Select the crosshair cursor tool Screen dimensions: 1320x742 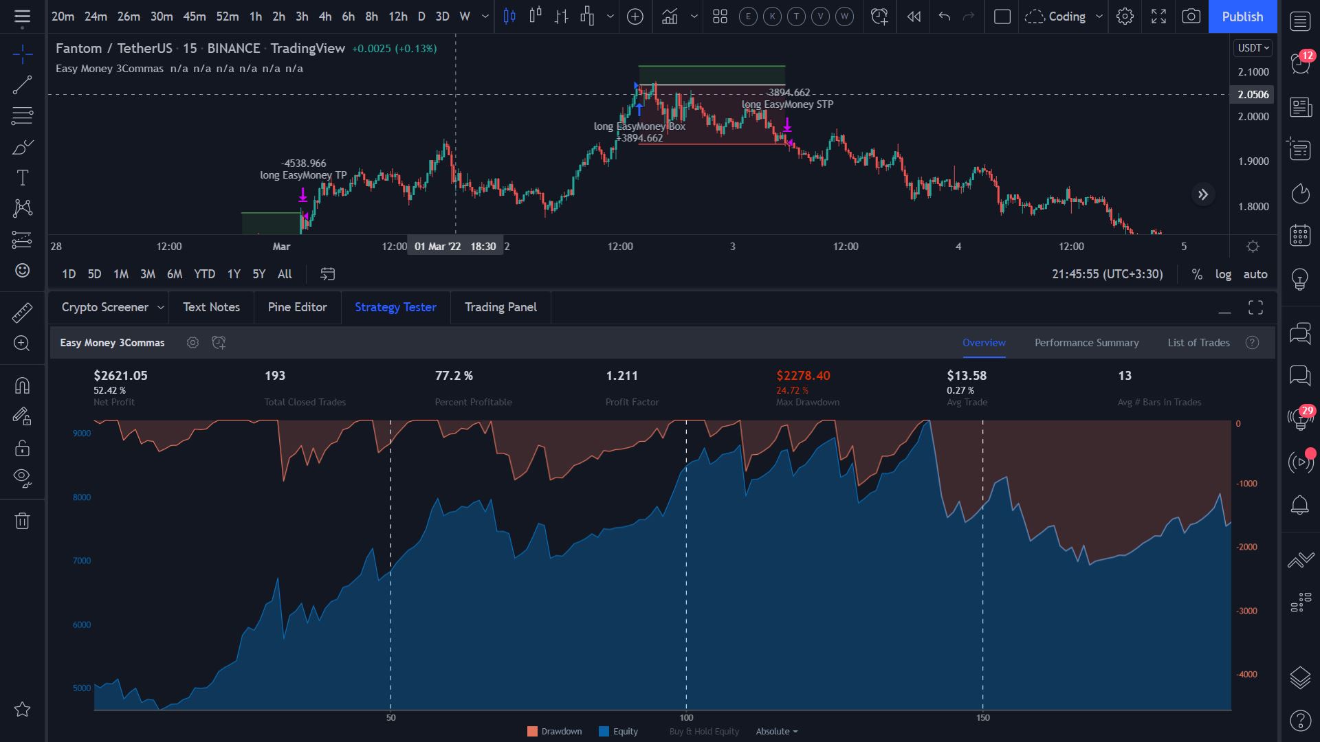click(x=22, y=54)
